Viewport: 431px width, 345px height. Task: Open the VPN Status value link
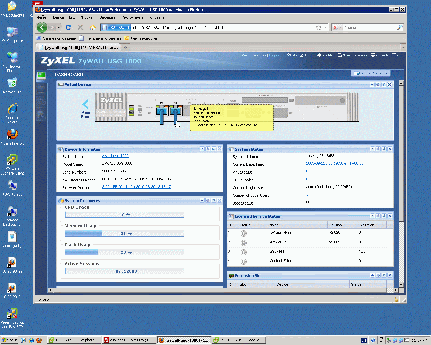pos(307,171)
